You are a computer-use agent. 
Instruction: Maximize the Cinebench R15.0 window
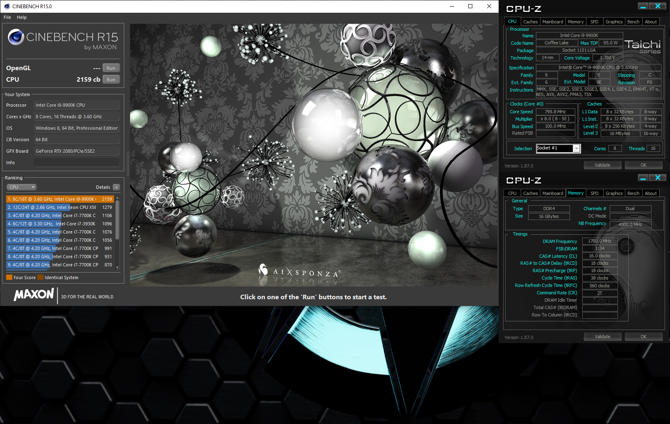coord(470,6)
